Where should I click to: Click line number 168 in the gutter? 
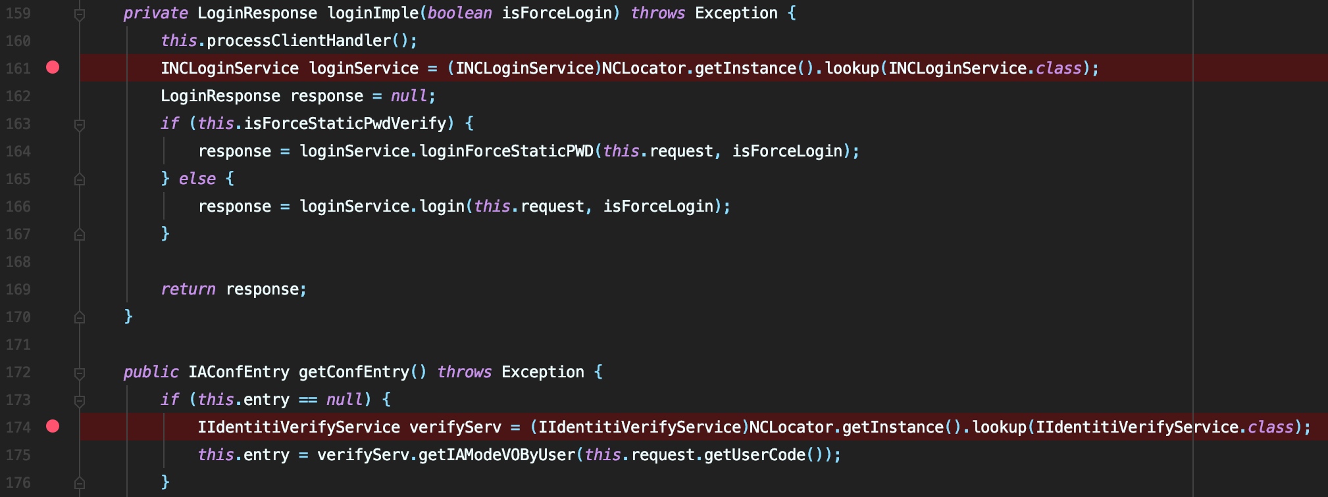(18, 262)
